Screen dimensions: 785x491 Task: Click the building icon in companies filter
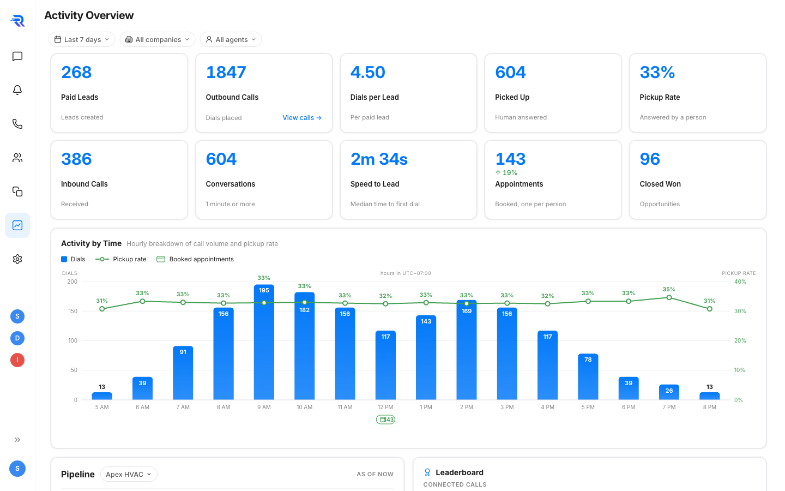point(129,39)
